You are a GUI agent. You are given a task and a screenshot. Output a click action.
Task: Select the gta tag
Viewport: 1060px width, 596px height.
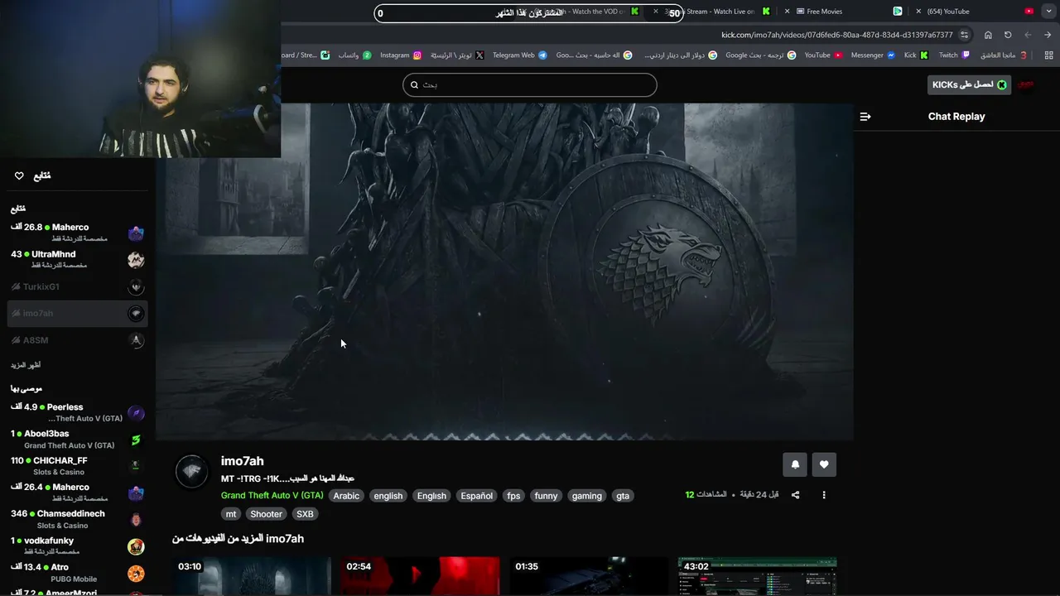623,496
